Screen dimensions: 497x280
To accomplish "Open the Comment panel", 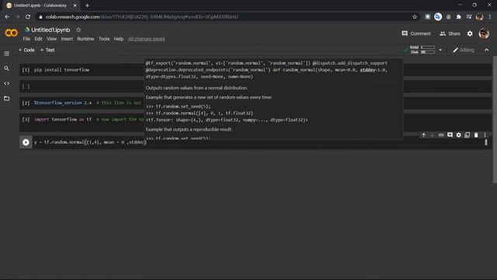I will [416, 33].
